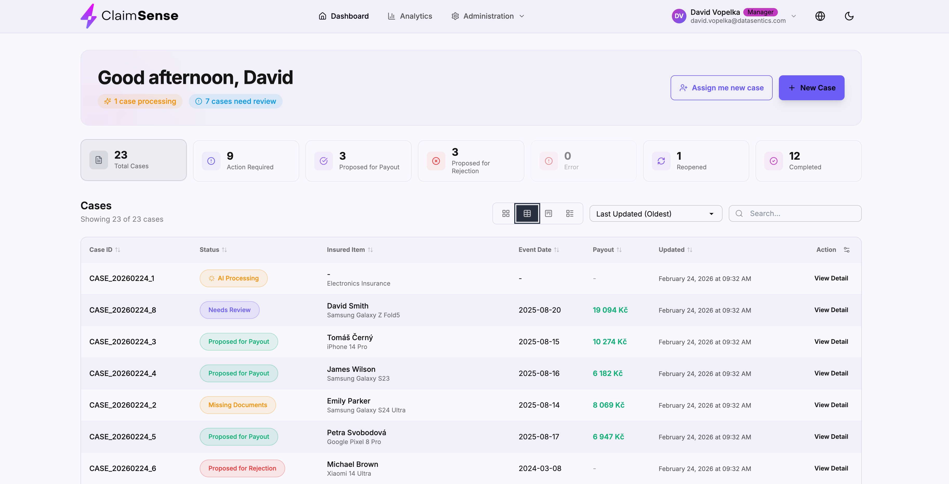The height and width of the screenshot is (484, 949).
Task: Focus the case Search field
Action: (x=799, y=214)
